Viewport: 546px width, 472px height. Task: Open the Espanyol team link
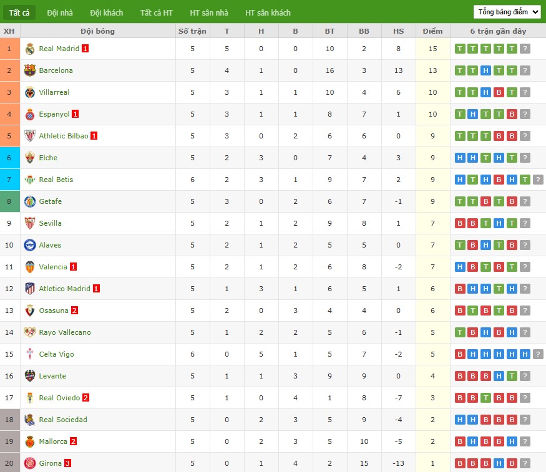click(54, 114)
